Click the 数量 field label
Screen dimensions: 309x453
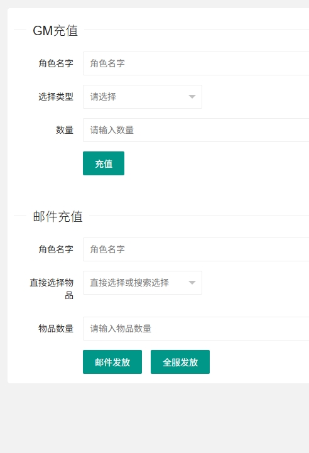[65, 129]
